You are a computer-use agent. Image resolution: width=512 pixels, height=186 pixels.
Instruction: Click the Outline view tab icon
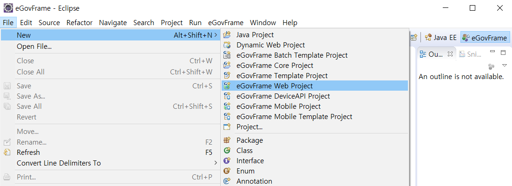[x=423, y=54]
